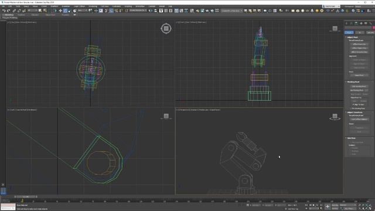This screenshot has height=211, width=375.
Task: Open Select by Name dialog icon
Action: pyautogui.click(x=45, y=11)
